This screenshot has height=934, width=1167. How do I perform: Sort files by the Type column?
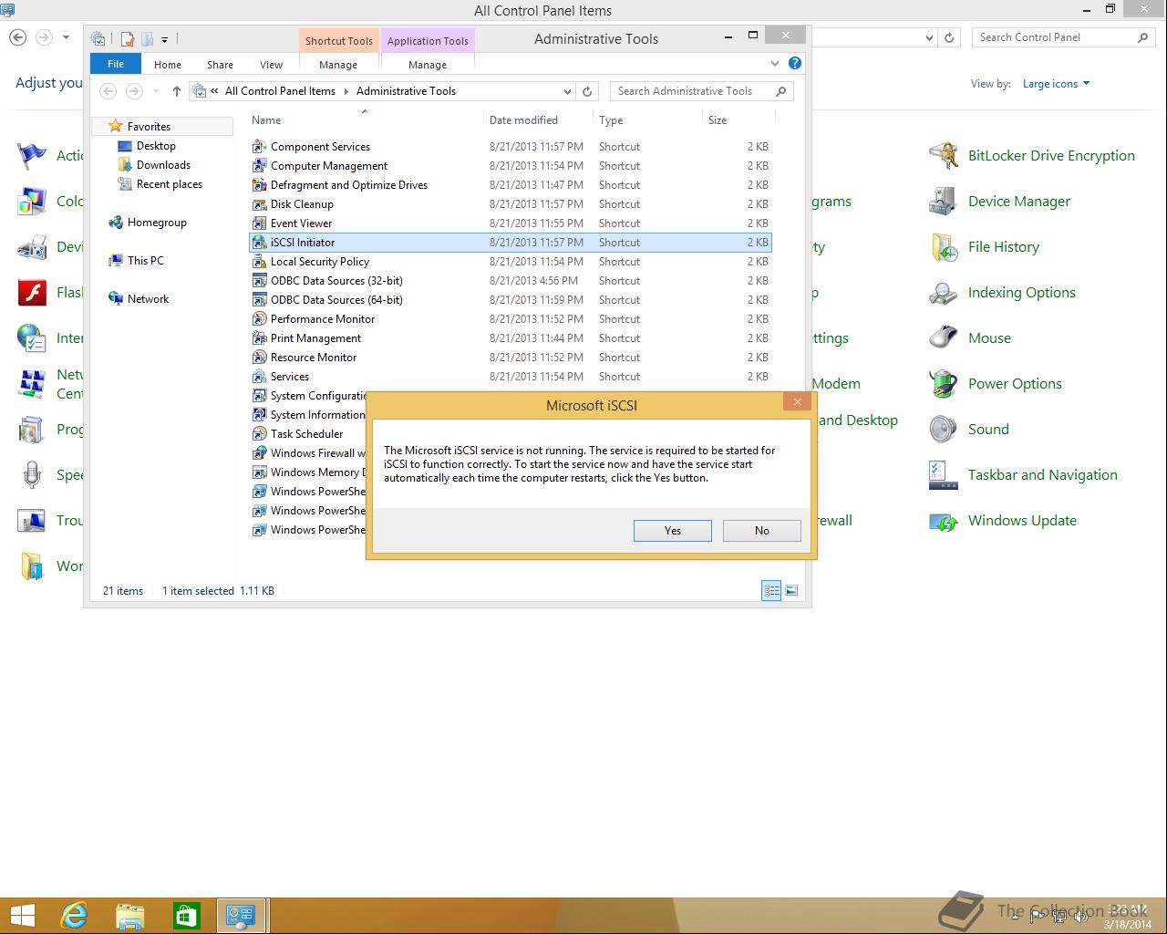click(x=646, y=120)
